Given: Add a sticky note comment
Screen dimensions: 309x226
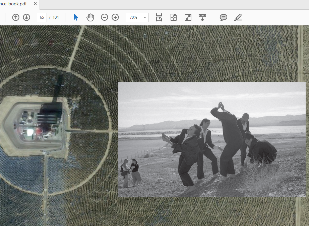Looking at the screenshot, I should tap(224, 17).
